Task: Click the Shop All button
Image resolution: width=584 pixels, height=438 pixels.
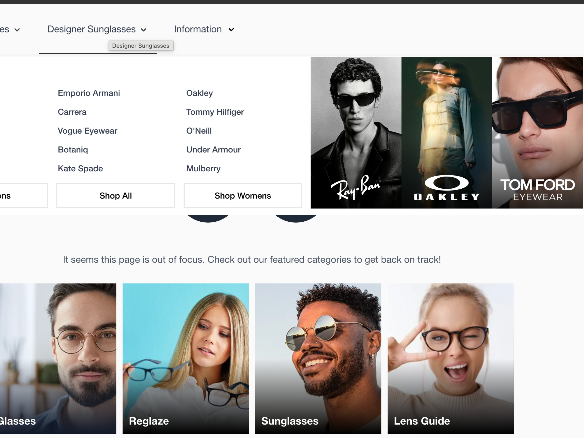Action: pyautogui.click(x=116, y=196)
